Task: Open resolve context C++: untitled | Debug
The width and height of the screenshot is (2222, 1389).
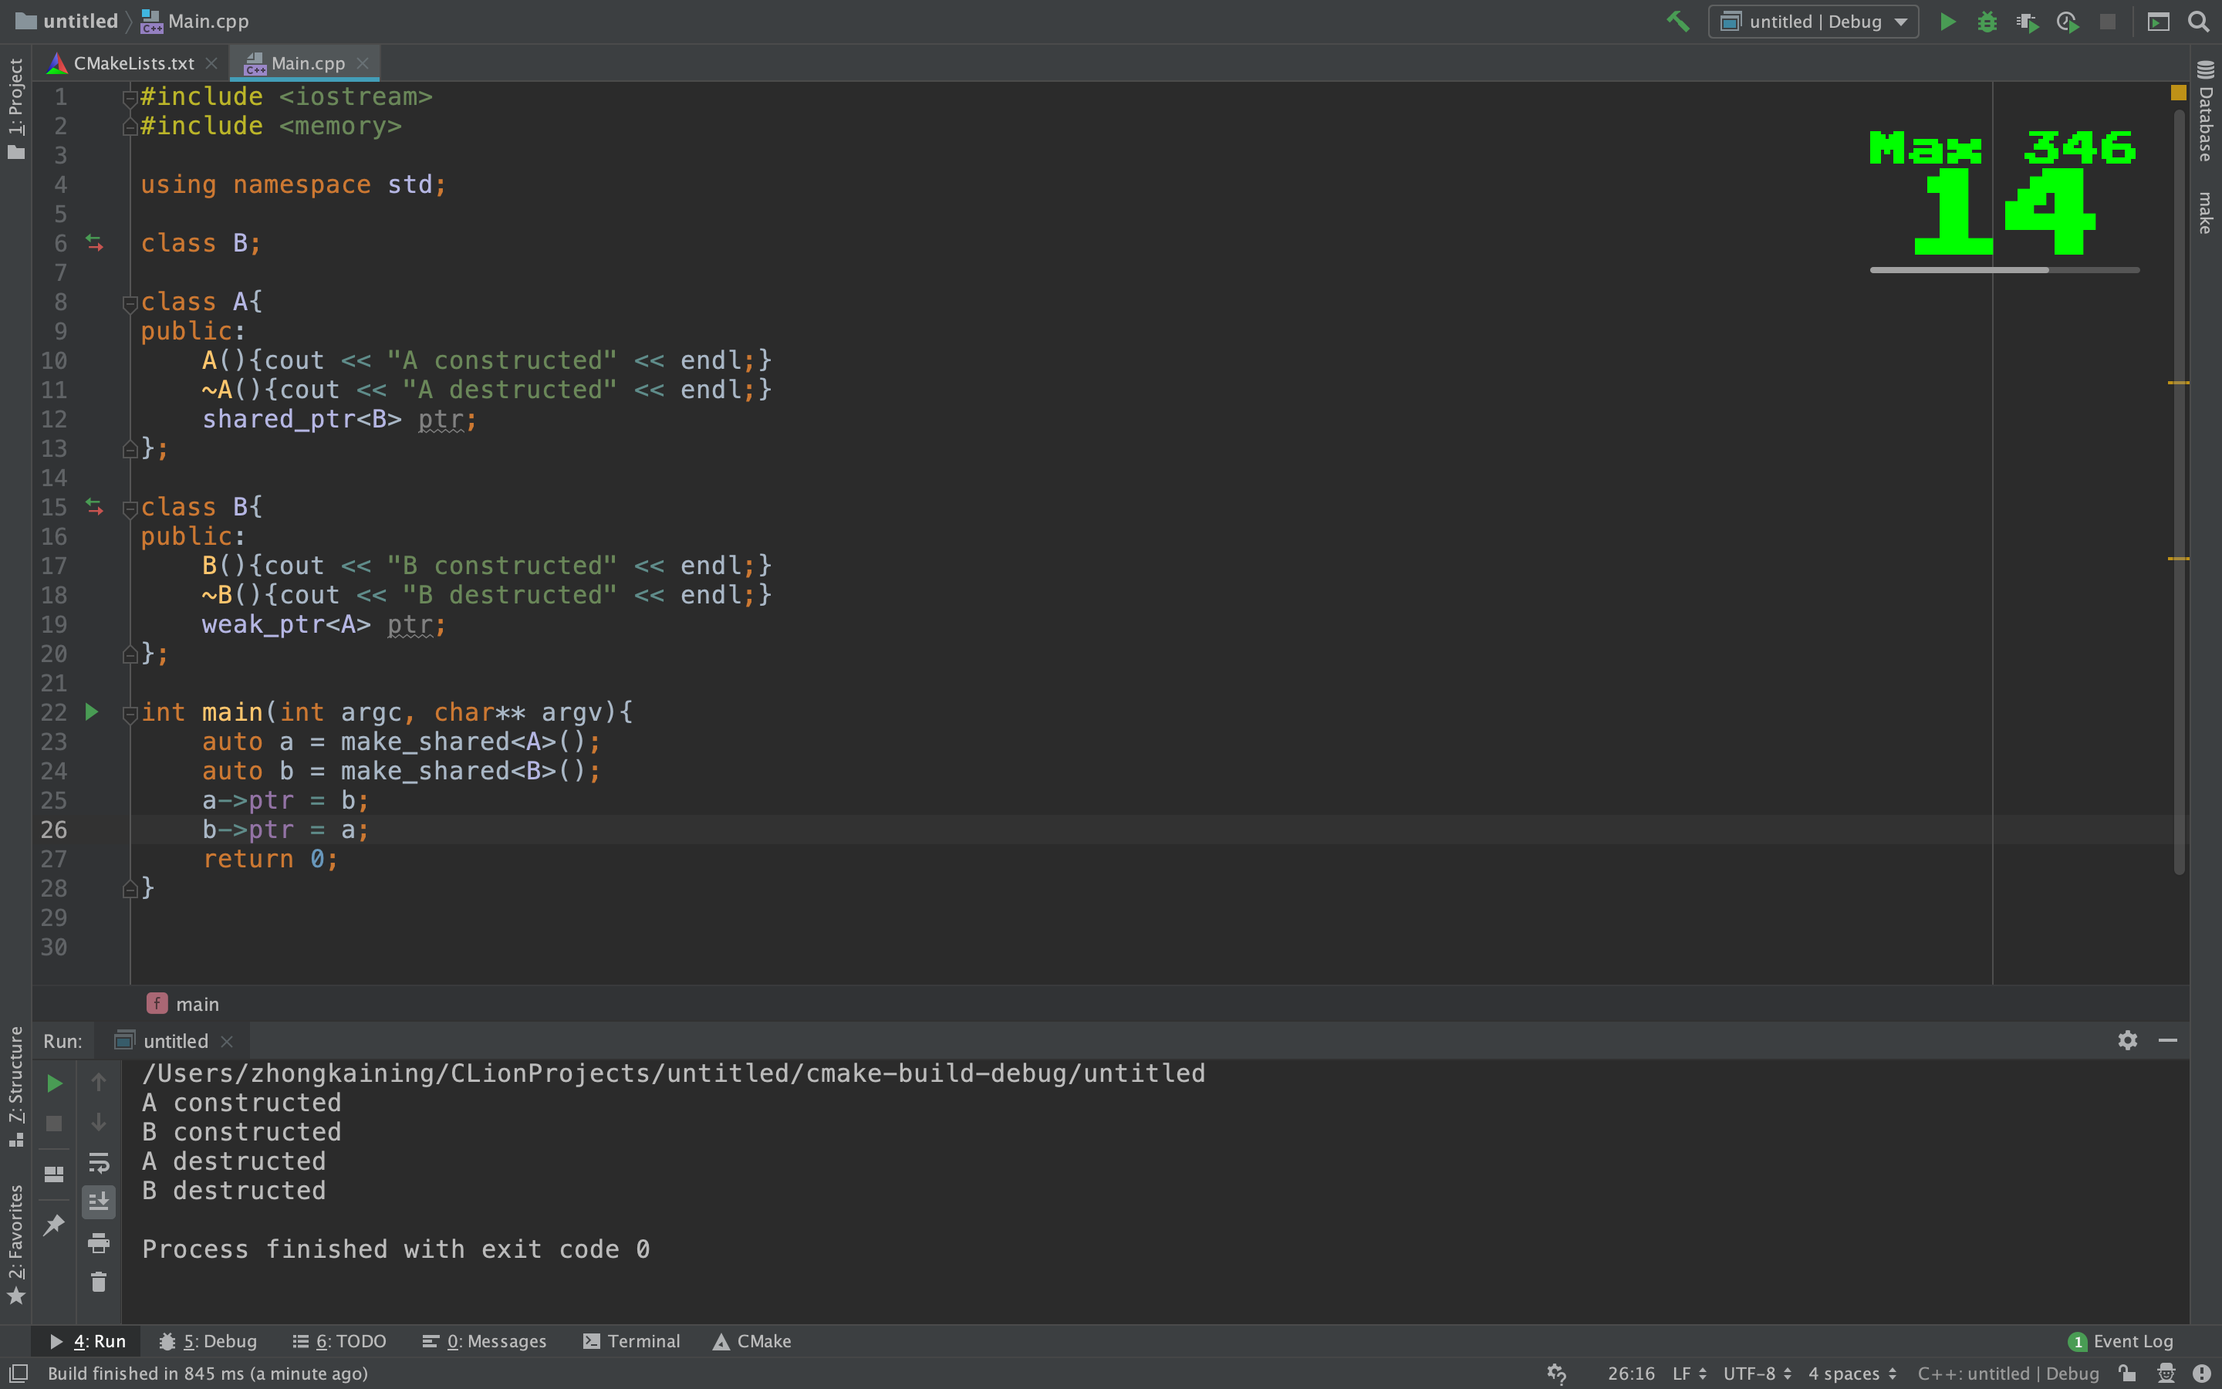Action: (x=2008, y=1374)
